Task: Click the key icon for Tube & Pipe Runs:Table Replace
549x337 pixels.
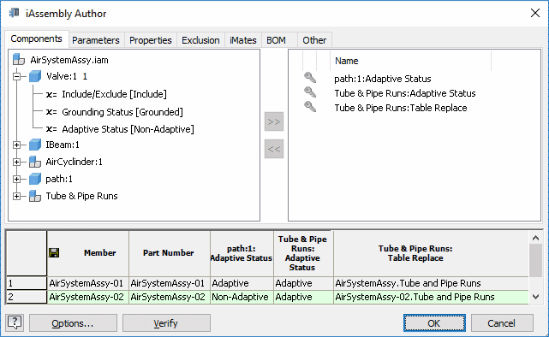Action: coord(310,107)
